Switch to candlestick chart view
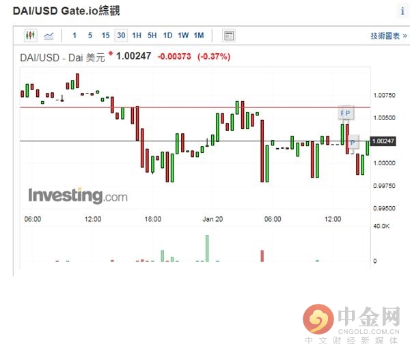Image resolution: width=410 pixels, height=353 pixels. [31, 36]
